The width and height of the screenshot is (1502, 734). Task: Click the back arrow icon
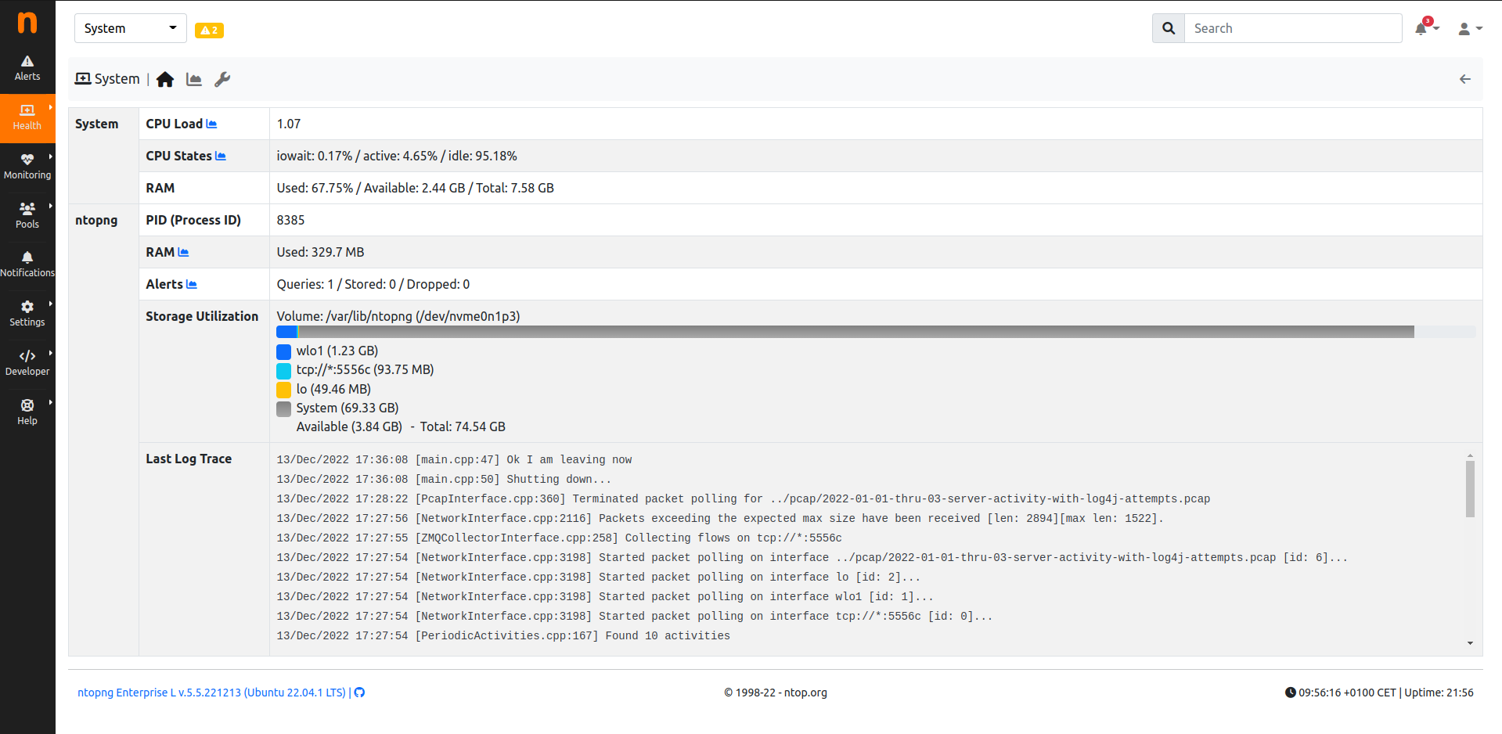1465,79
